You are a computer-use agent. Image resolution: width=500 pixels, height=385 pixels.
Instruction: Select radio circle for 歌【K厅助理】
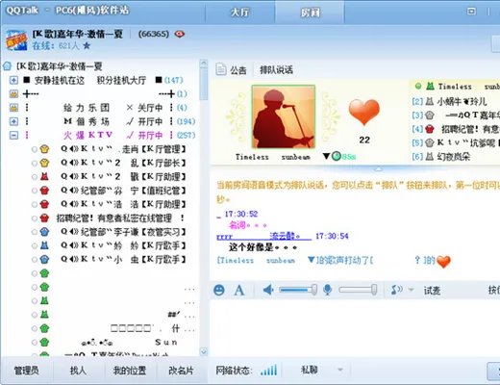tap(35, 177)
